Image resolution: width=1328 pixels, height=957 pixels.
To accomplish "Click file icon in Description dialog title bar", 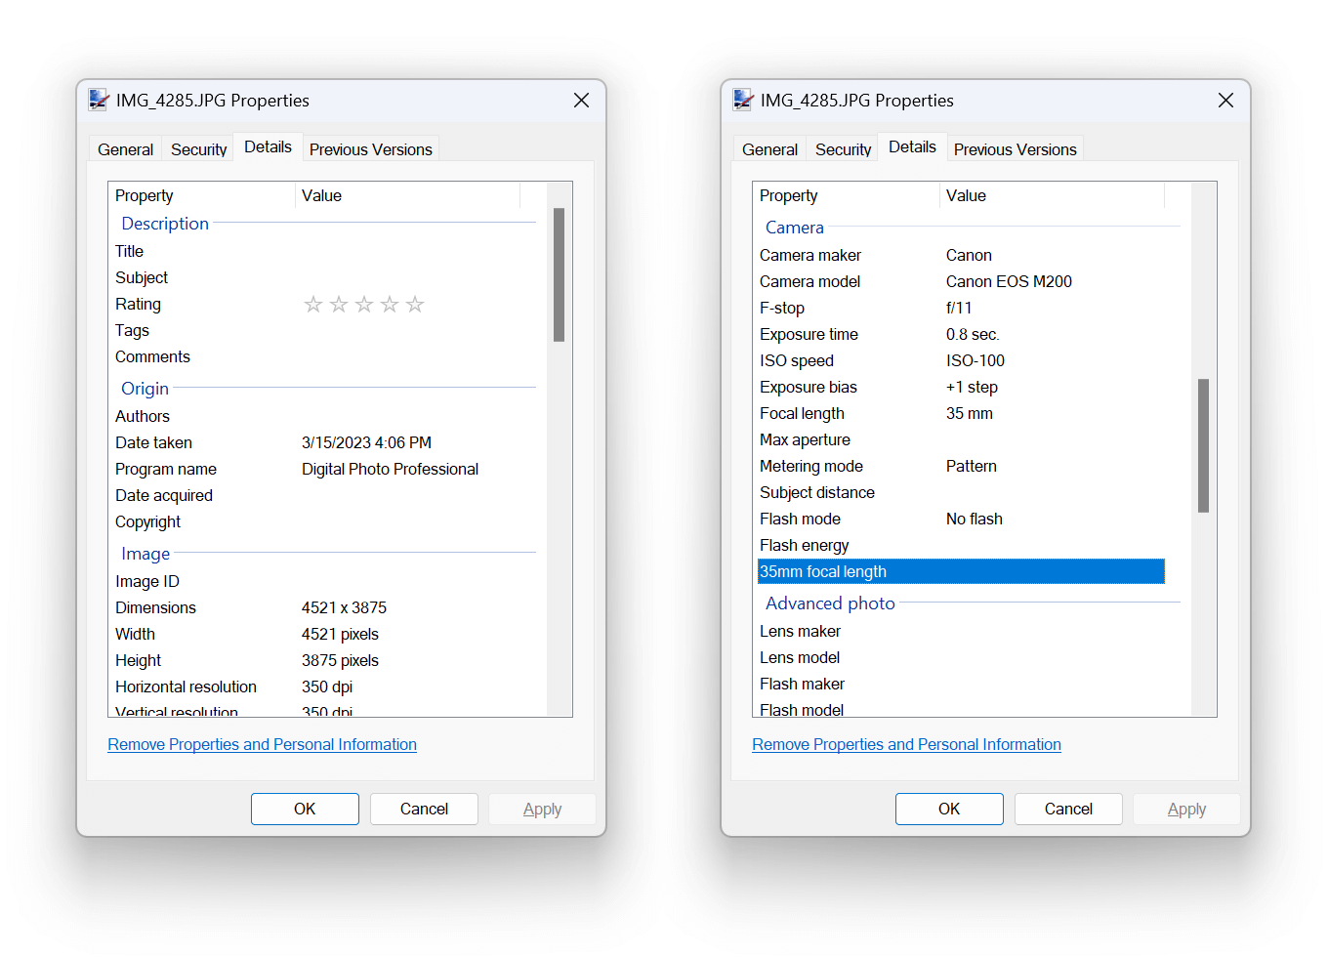I will (x=99, y=100).
